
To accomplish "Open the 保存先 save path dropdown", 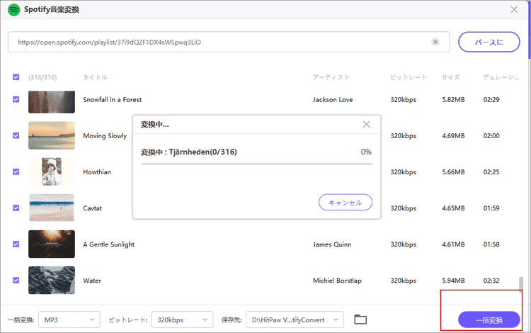I will (x=295, y=320).
